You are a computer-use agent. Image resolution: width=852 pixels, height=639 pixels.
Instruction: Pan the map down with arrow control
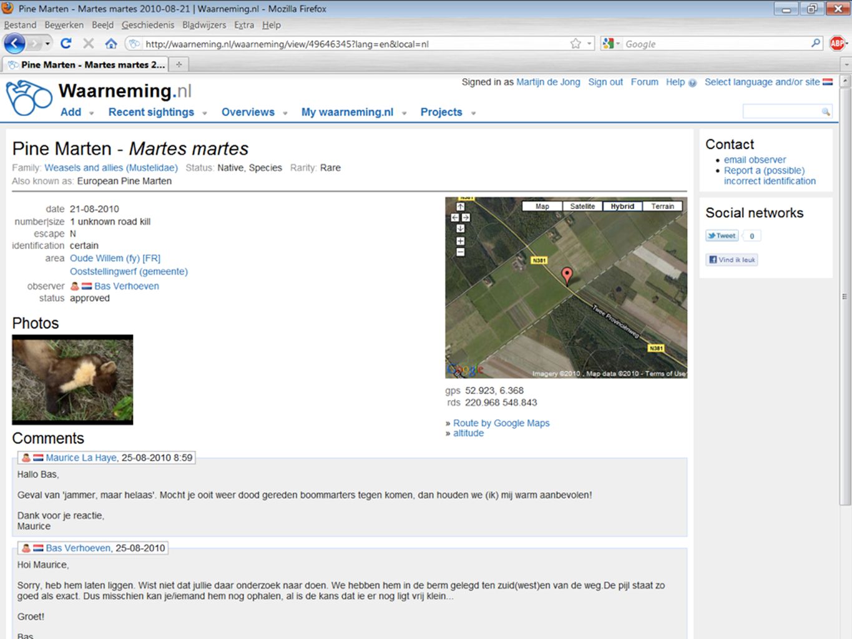pos(460,228)
